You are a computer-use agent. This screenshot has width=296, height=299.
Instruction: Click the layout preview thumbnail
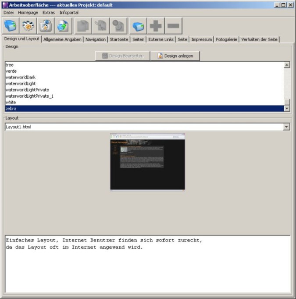tap(147, 162)
